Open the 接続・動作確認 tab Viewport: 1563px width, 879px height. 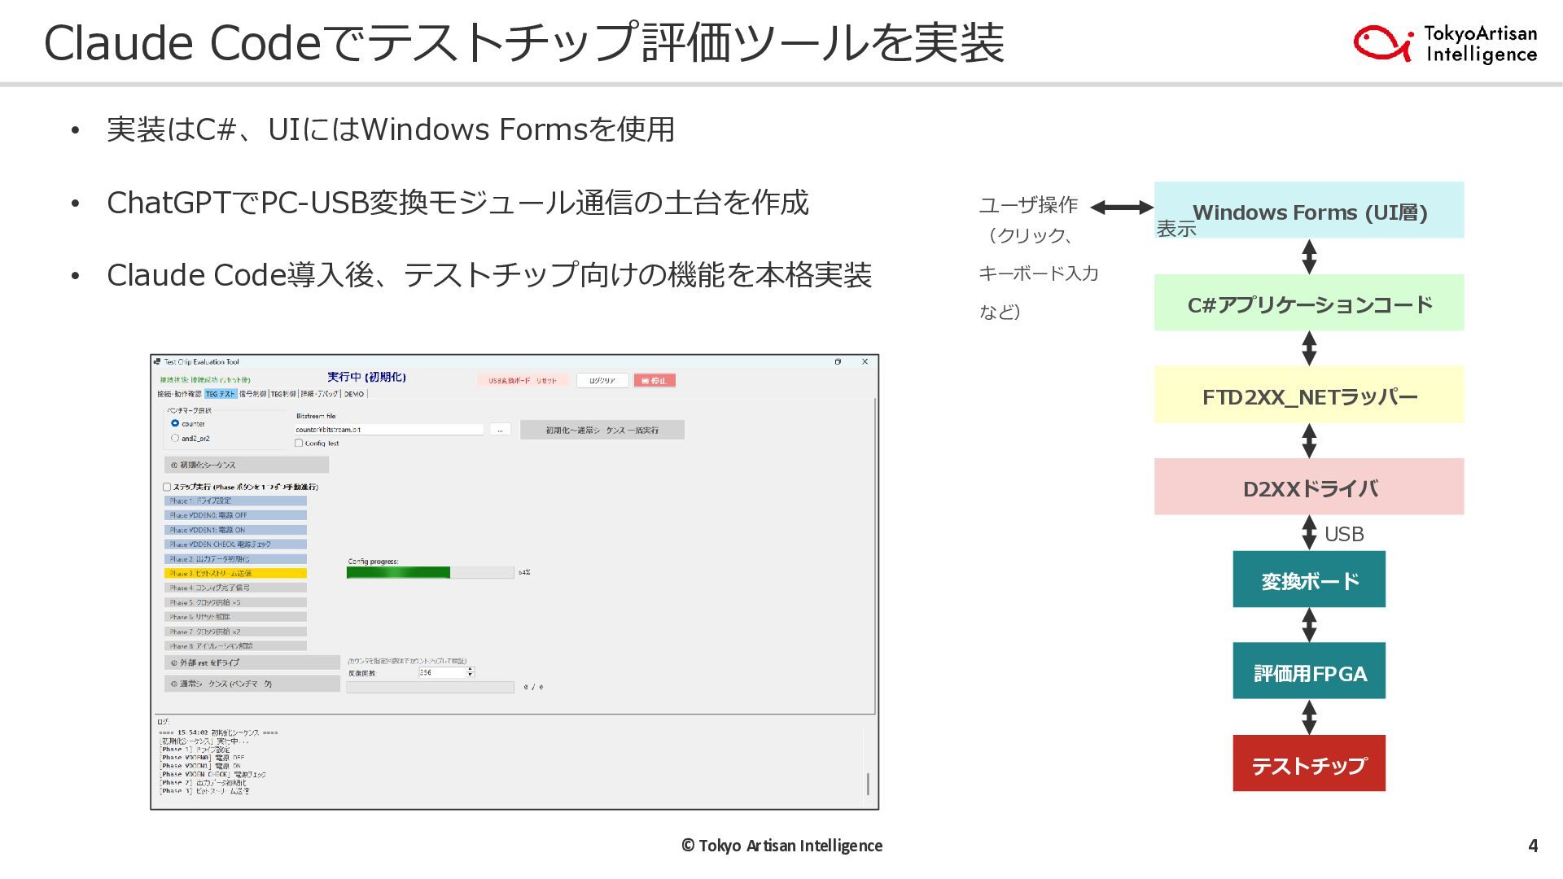tap(179, 394)
